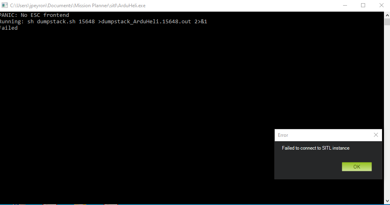Maximize the ArduHeli.exe console window
Screen dimensions: 390x205
[x=363, y=5]
